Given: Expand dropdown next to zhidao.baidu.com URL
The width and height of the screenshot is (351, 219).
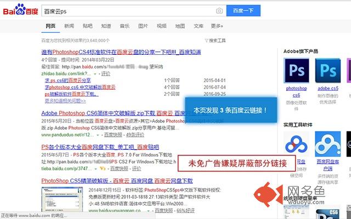Looking at the screenshot, I should tap(95, 74).
